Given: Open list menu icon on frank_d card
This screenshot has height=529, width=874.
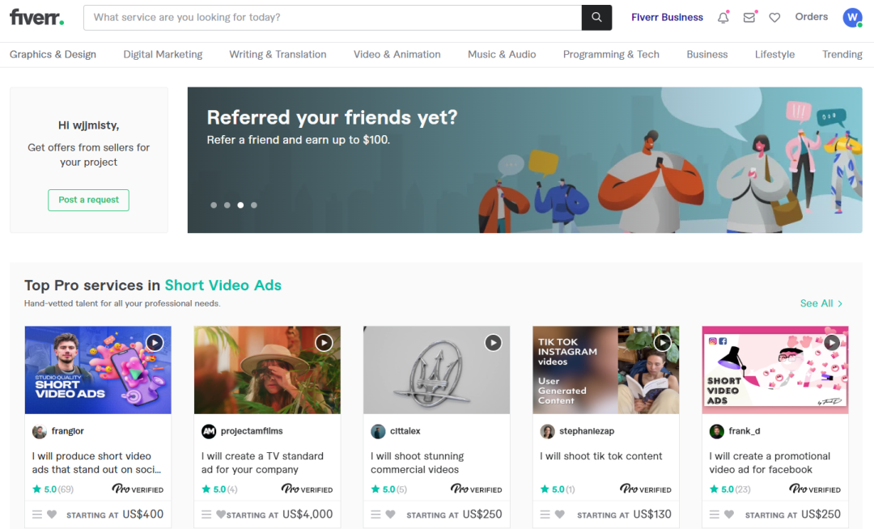Looking at the screenshot, I should pyautogui.click(x=714, y=514).
